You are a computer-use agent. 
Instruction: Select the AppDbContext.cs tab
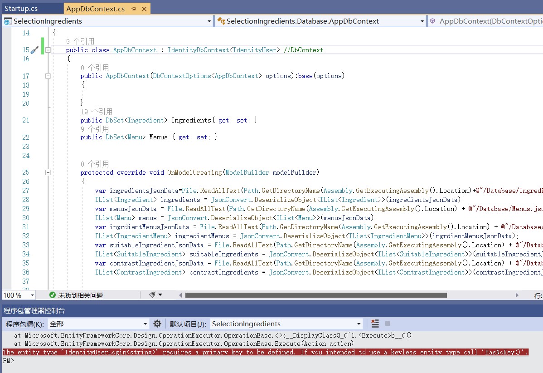(95, 9)
